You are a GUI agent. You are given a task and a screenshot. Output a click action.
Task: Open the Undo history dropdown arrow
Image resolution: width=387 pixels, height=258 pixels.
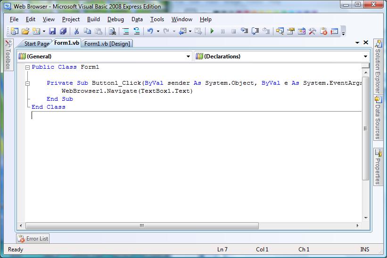158,31
